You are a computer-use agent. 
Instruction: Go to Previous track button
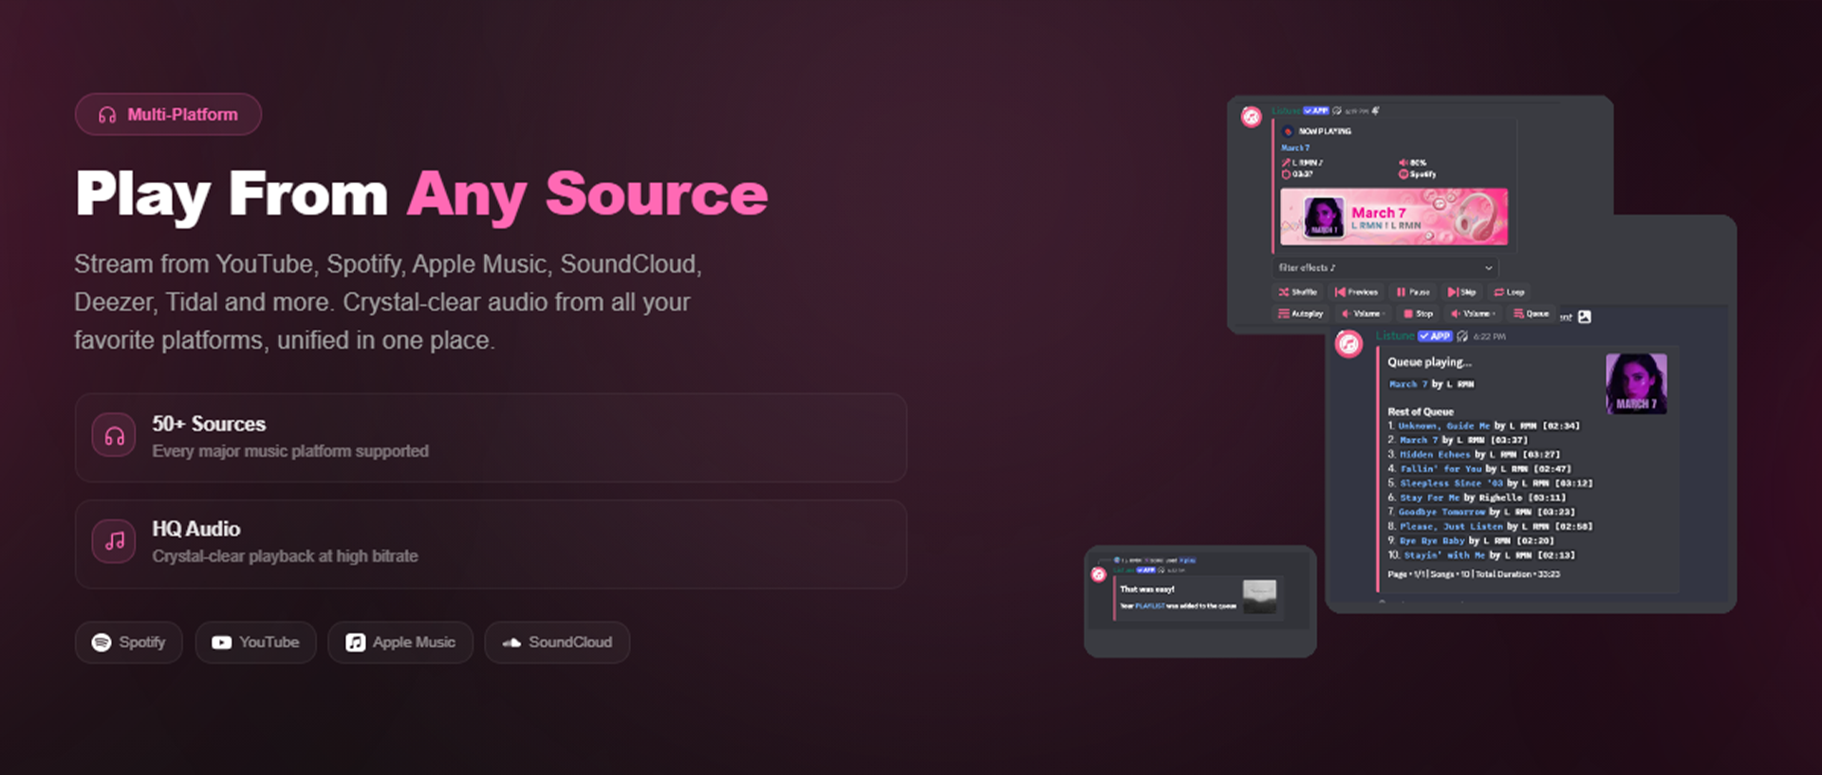(x=1356, y=292)
